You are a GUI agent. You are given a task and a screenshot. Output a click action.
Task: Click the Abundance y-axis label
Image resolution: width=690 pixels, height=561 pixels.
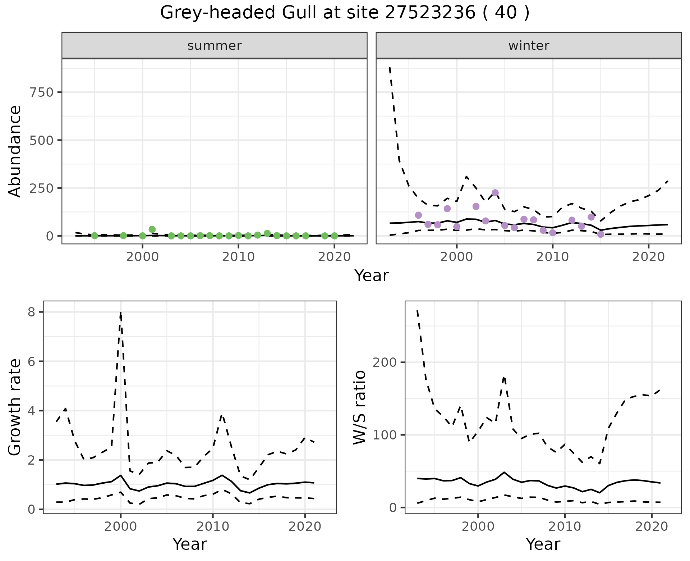point(15,151)
